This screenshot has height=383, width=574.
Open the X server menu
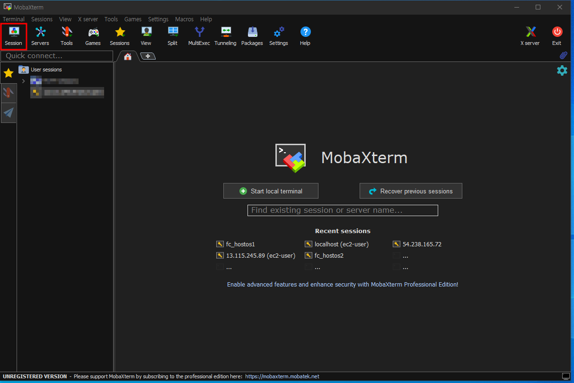point(88,19)
